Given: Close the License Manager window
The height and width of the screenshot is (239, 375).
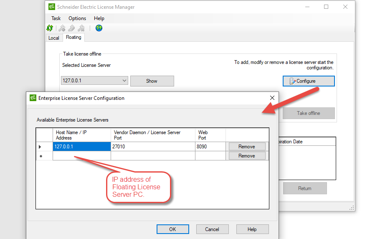Looking at the screenshot, I should click(345, 7).
